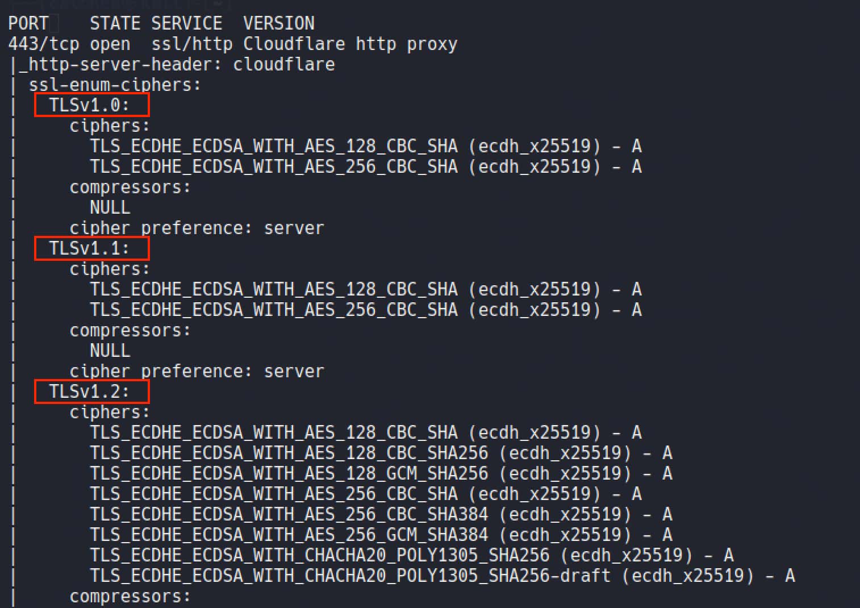The height and width of the screenshot is (608, 860).
Task: Click the PORT column header
Action: click(x=28, y=23)
